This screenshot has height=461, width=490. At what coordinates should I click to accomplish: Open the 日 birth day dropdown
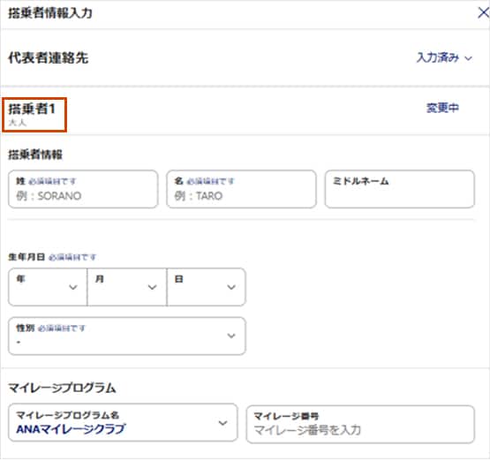pyautogui.click(x=207, y=287)
